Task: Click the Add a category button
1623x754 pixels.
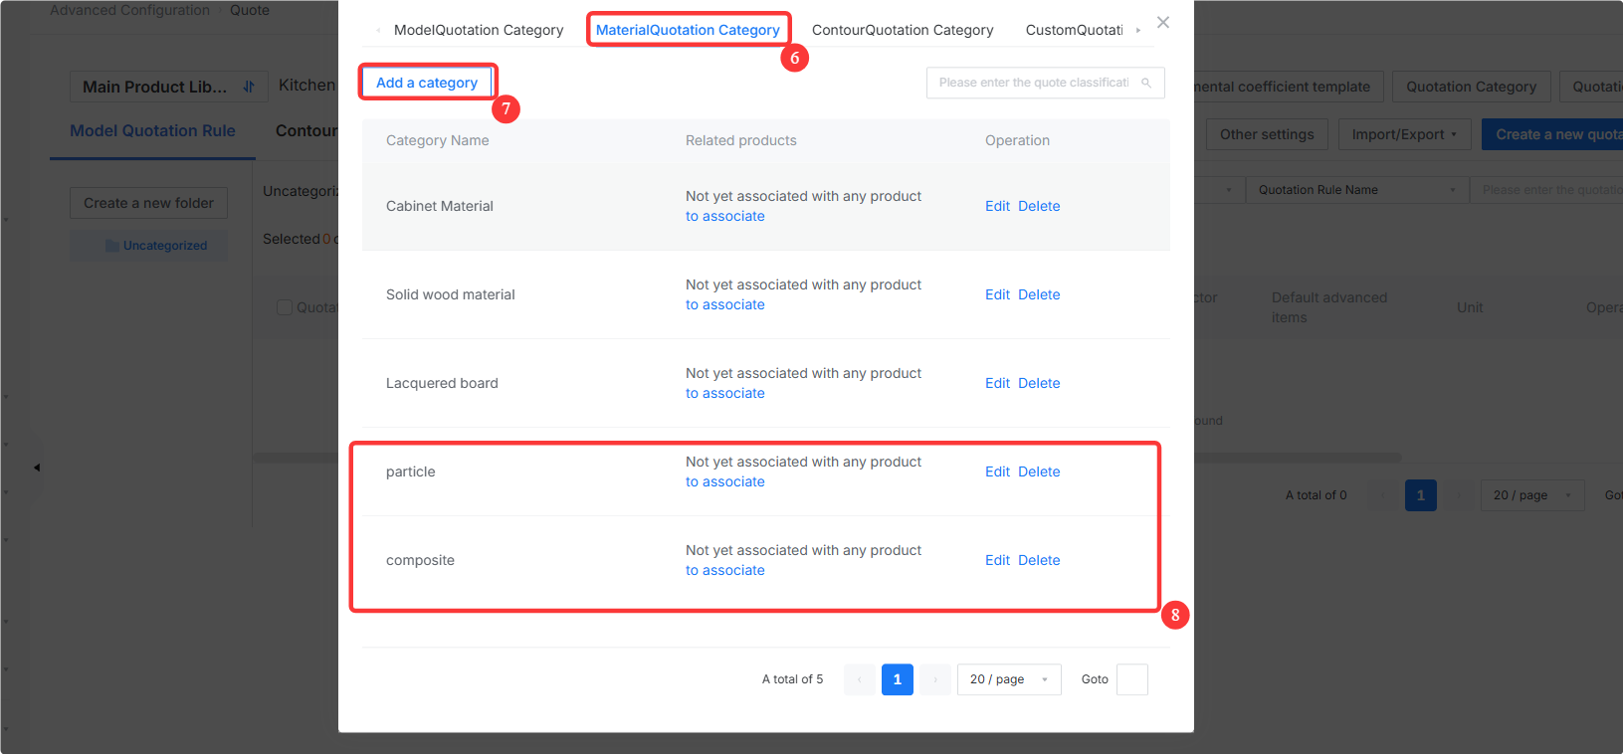Action: 427,83
